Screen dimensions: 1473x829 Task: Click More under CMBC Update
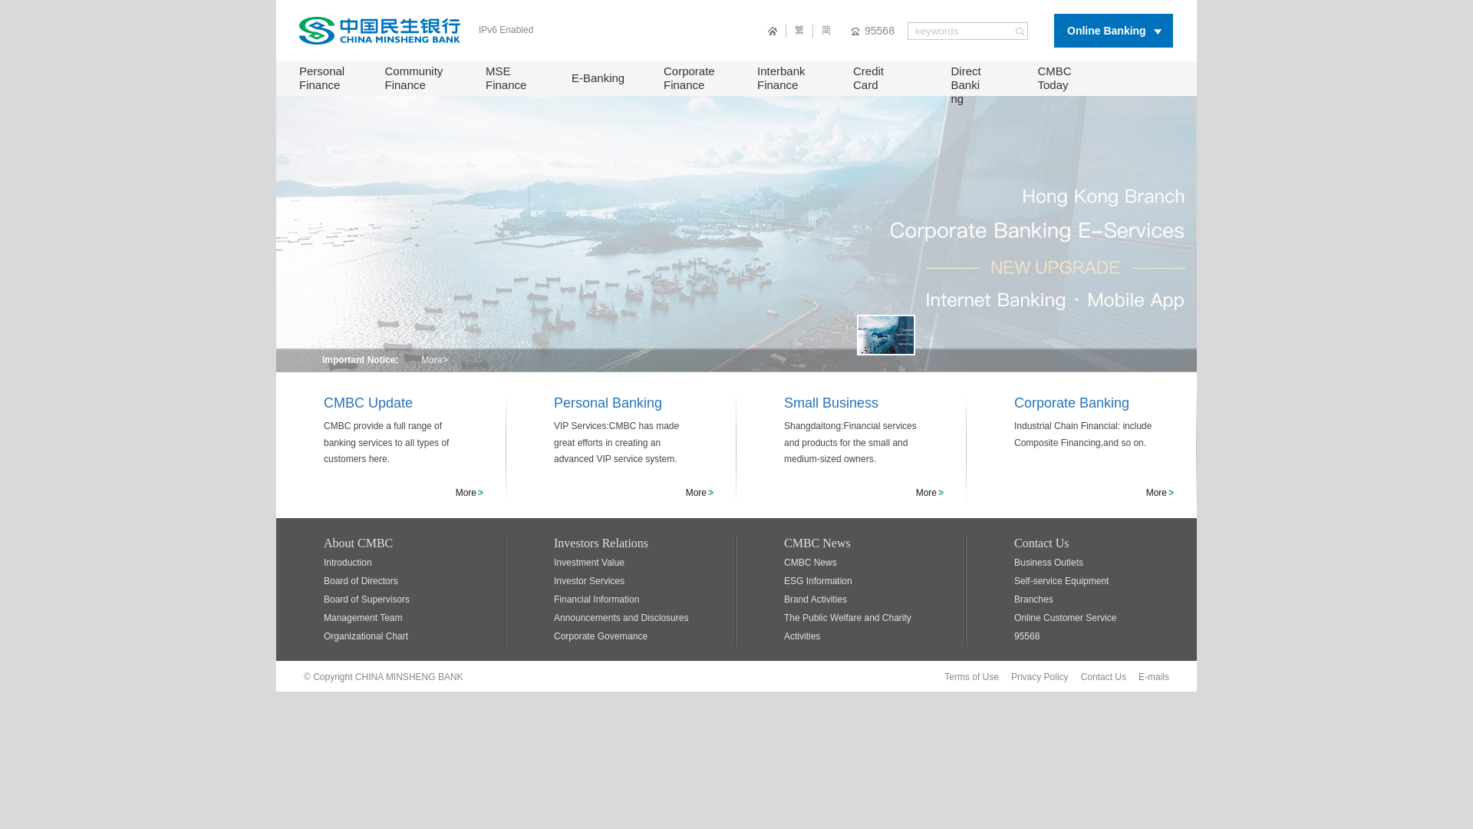tap(470, 493)
